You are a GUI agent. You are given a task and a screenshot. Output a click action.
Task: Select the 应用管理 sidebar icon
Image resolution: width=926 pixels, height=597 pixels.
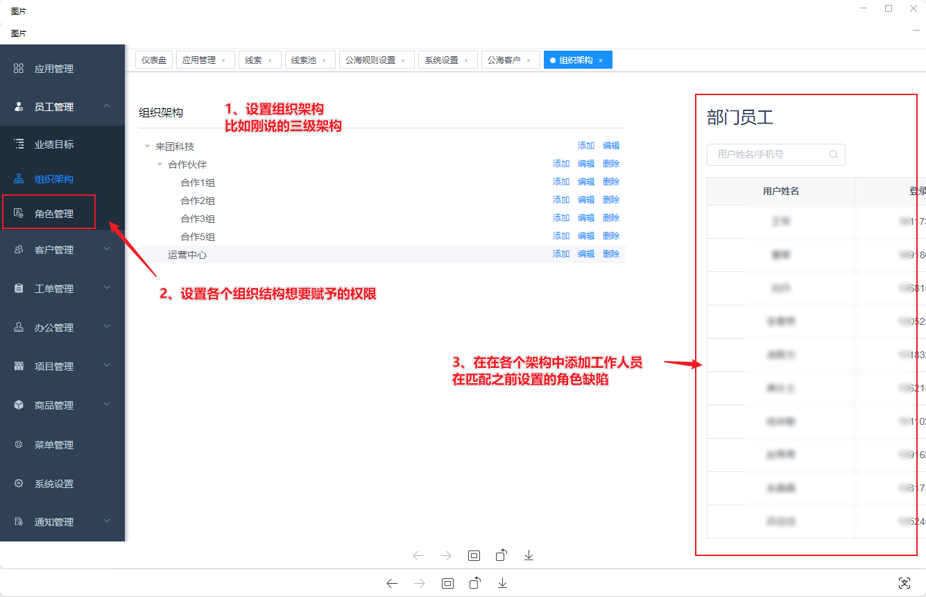pyautogui.click(x=19, y=68)
